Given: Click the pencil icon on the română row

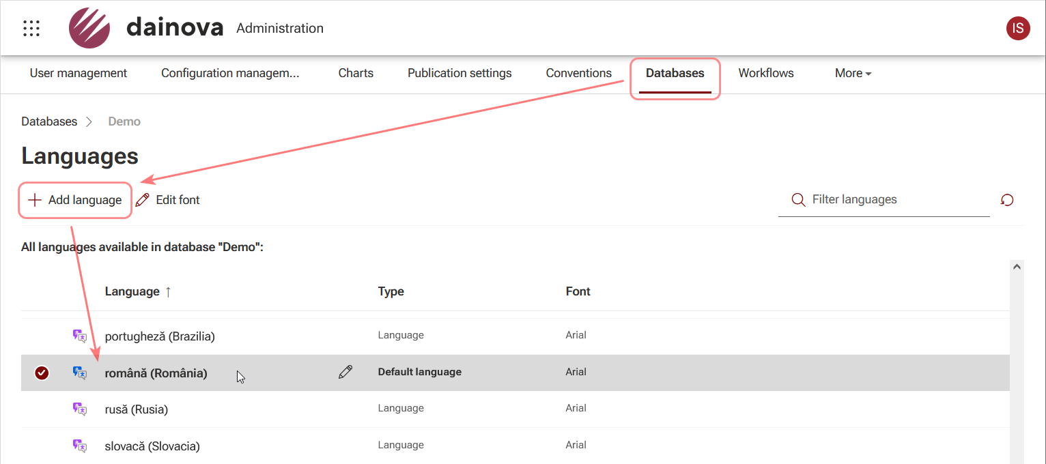Looking at the screenshot, I should (345, 372).
